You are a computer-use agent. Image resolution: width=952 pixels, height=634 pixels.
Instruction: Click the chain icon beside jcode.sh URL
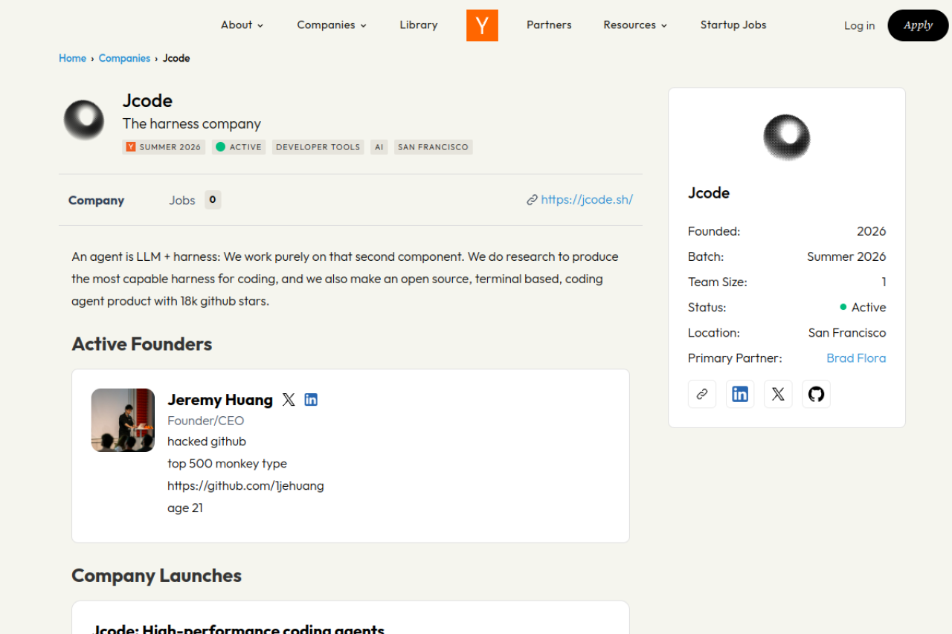(532, 200)
